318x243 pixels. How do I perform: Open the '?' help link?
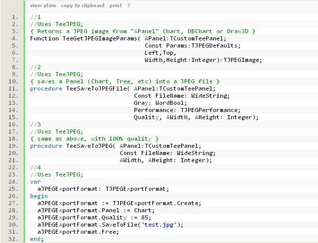click(x=128, y=5)
